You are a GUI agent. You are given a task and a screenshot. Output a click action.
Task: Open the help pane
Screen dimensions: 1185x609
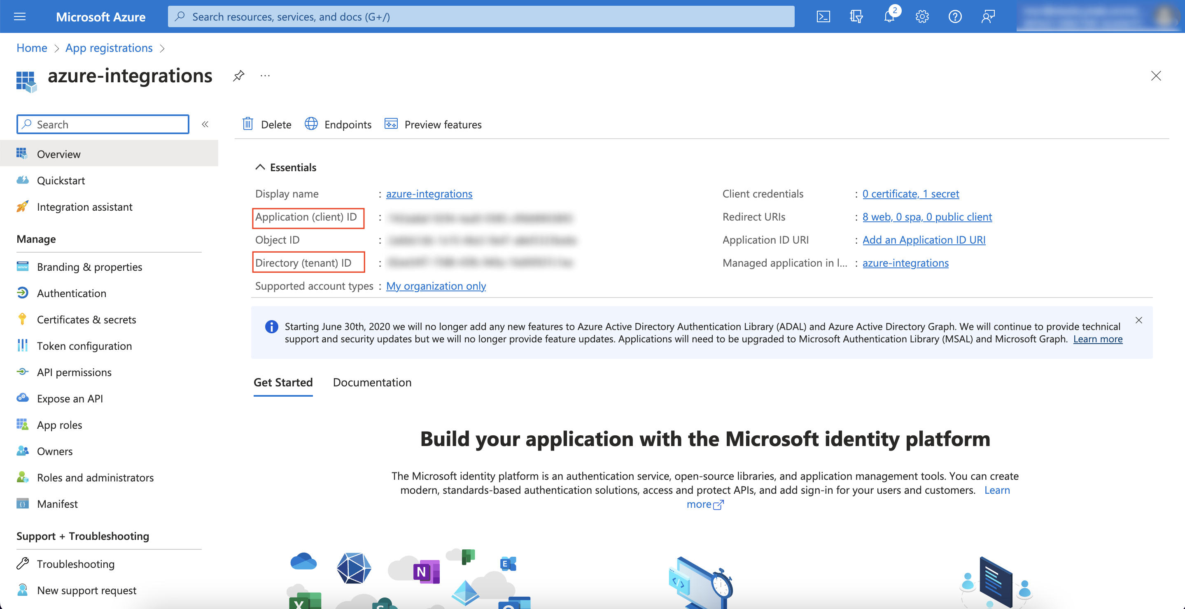[954, 16]
